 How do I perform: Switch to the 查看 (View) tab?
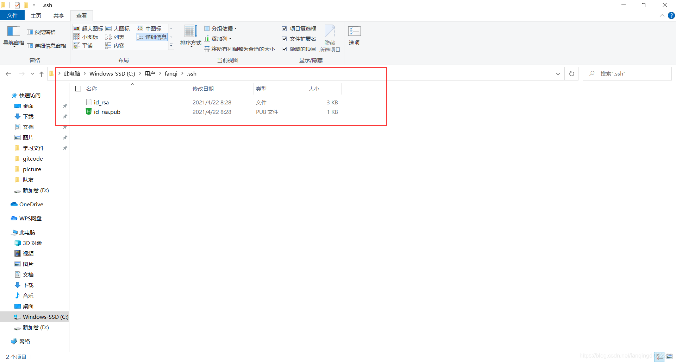tap(82, 15)
